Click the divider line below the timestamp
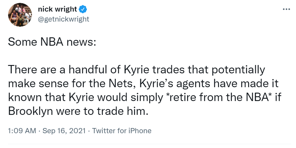 pos(149,144)
